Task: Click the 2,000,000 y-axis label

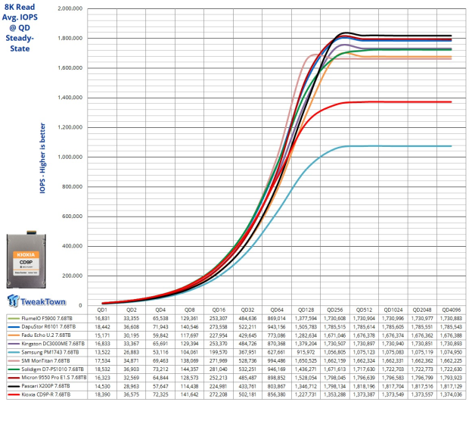Action: pyautogui.click(x=70, y=8)
